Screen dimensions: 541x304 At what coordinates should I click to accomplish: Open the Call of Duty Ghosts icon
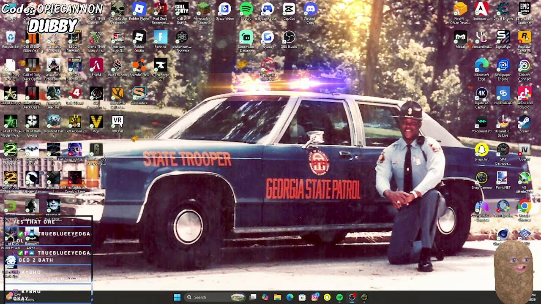(32, 126)
